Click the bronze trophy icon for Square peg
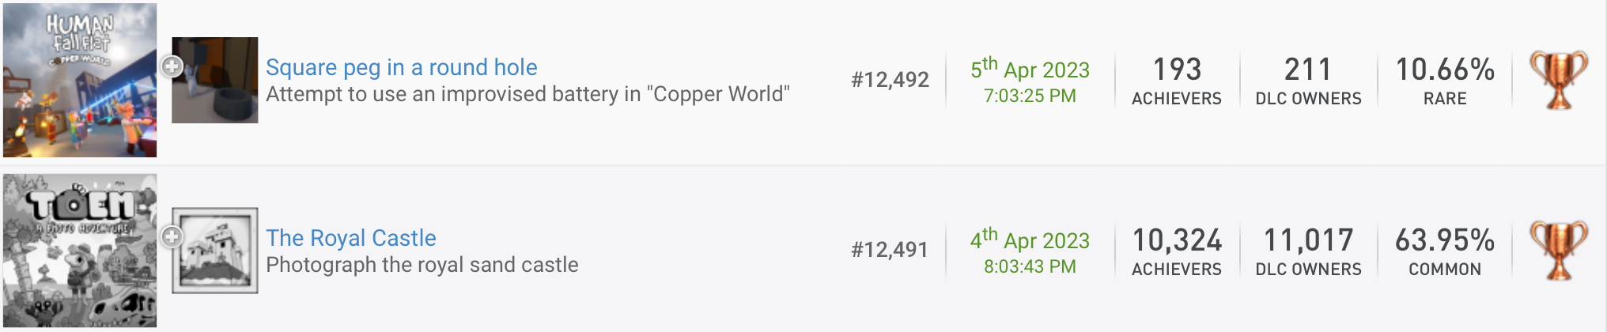Image resolution: width=1607 pixels, height=332 pixels. pyautogui.click(x=1558, y=80)
